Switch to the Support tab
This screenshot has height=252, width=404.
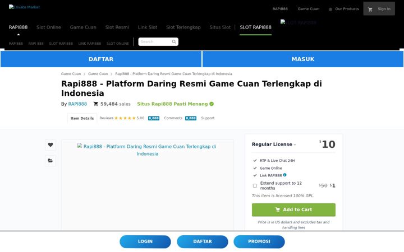pos(208,118)
